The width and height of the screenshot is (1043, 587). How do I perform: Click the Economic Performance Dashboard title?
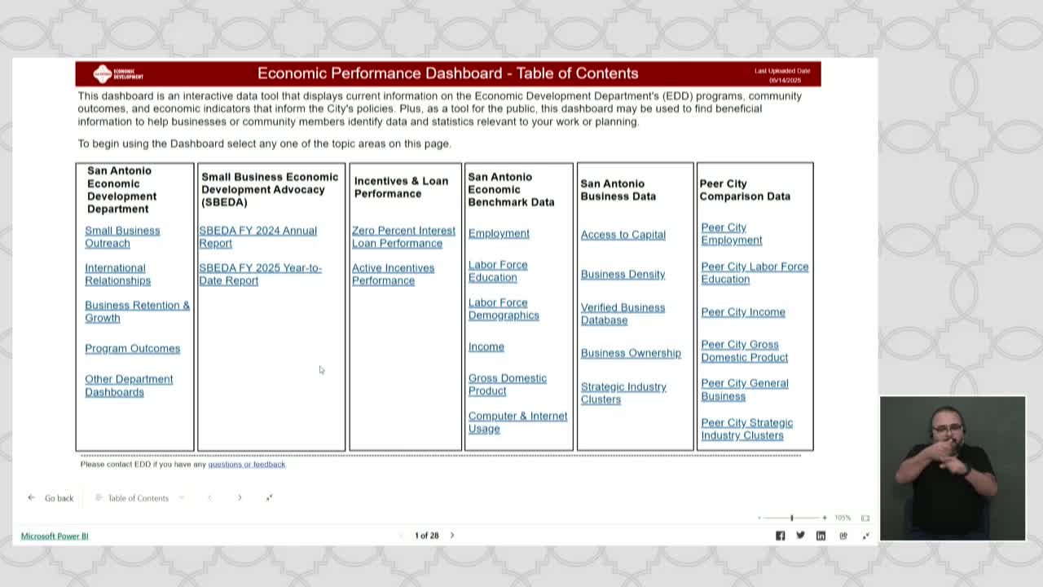[448, 73]
